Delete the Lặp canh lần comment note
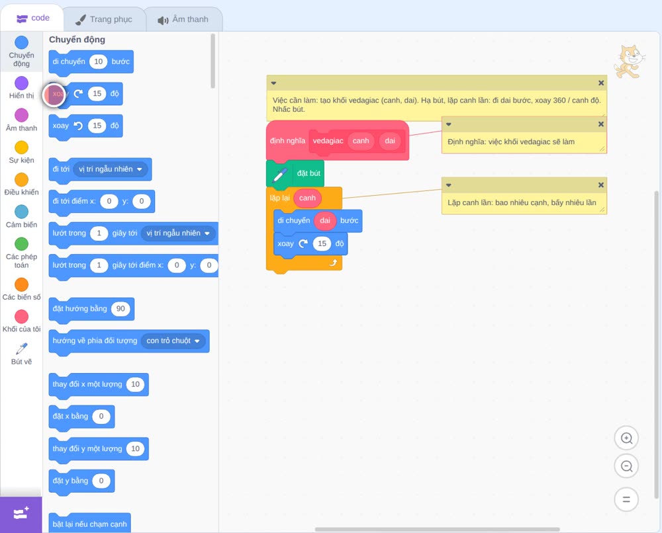 pyautogui.click(x=601, y=184)
